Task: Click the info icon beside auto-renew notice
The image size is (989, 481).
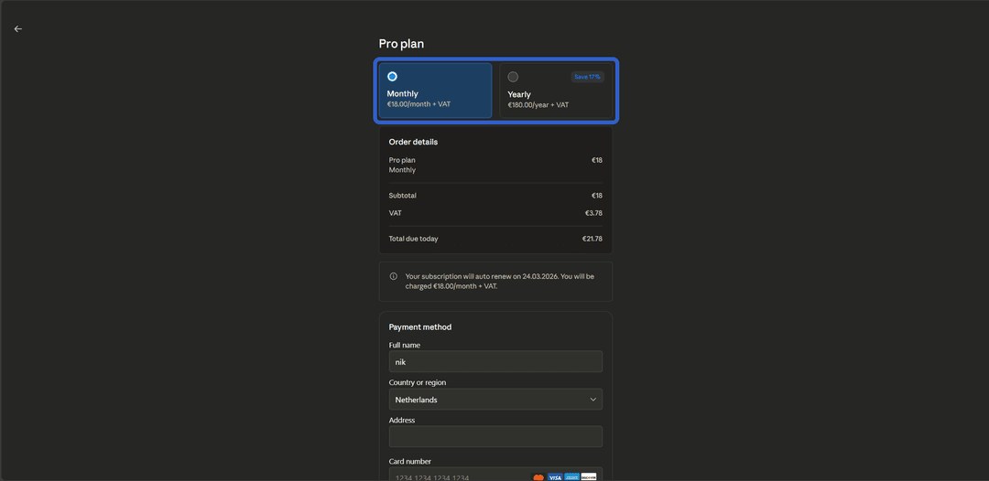Action: coord(394,276)
